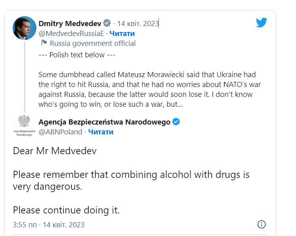Click the "Dear Mr Medvedev" line

[x=55, y=151]
